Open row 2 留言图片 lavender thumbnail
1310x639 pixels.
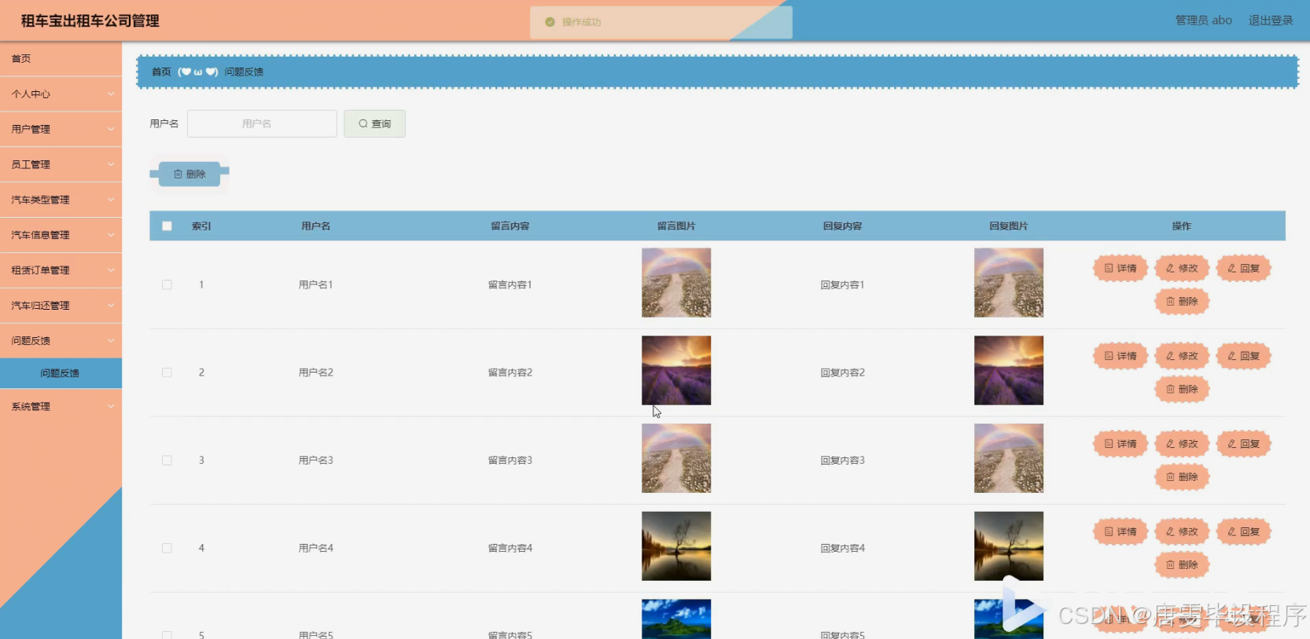[676, 371]
